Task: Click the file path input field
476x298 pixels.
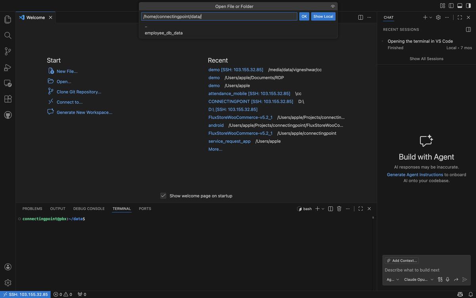Action: coord(219,16)
